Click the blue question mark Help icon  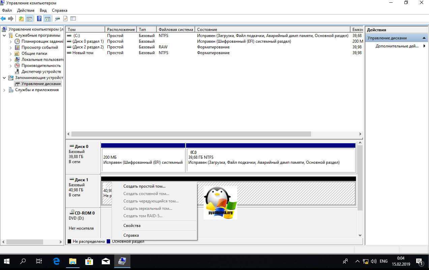click(x=39, y=19)
